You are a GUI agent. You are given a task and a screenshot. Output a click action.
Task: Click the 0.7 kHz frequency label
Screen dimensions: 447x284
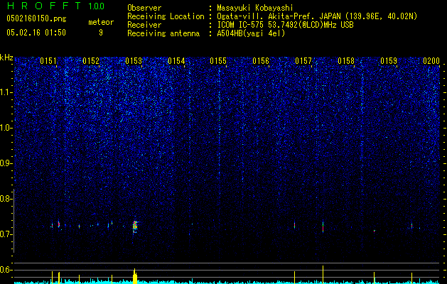6,234
